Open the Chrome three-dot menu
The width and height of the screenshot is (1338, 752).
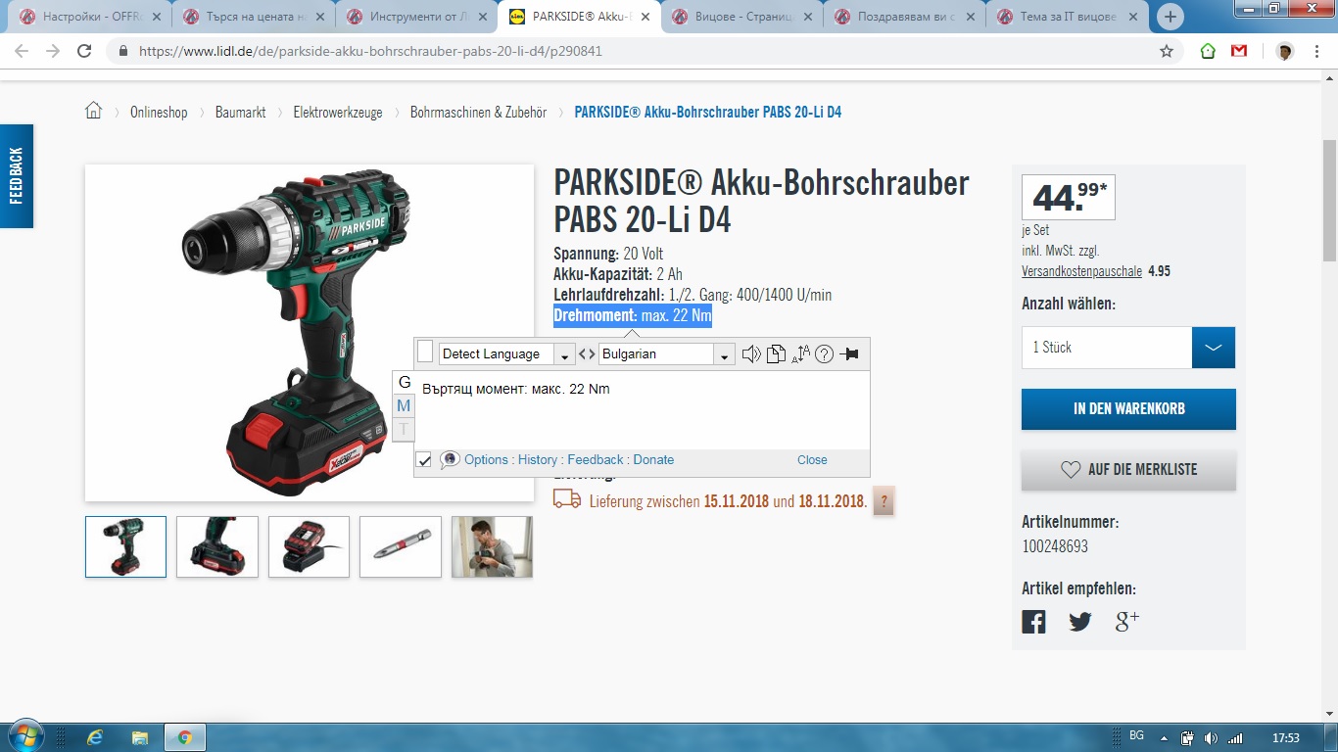(x=1317, y=51)
